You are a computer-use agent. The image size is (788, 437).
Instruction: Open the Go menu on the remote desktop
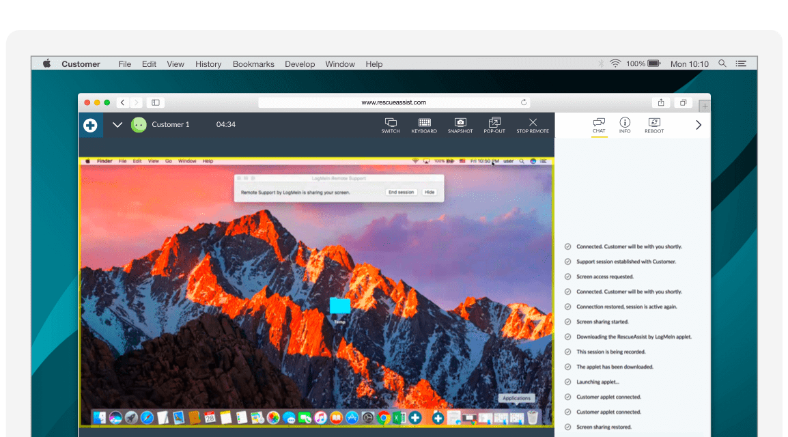point(169,161)
